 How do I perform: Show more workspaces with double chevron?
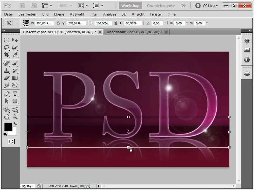(x=184, y=6)
